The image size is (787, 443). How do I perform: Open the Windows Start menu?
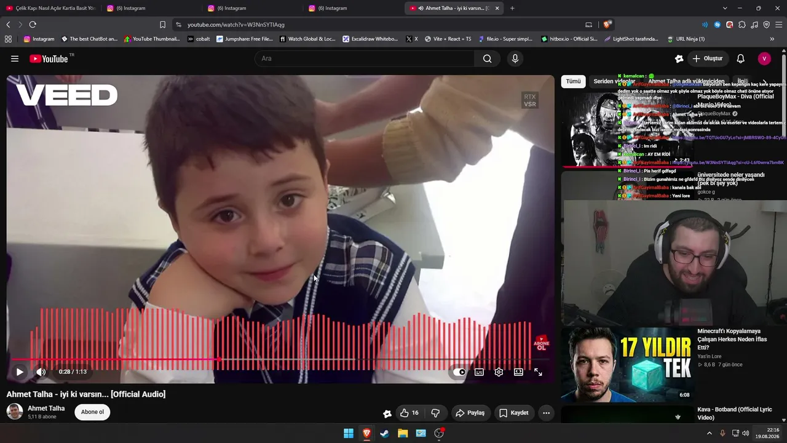point(349,433)
